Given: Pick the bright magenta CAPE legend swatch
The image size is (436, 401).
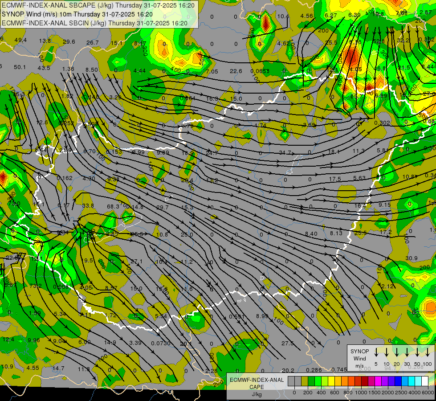Looking at the screenshot, I should pyautogui.click(x=379, y=381).
